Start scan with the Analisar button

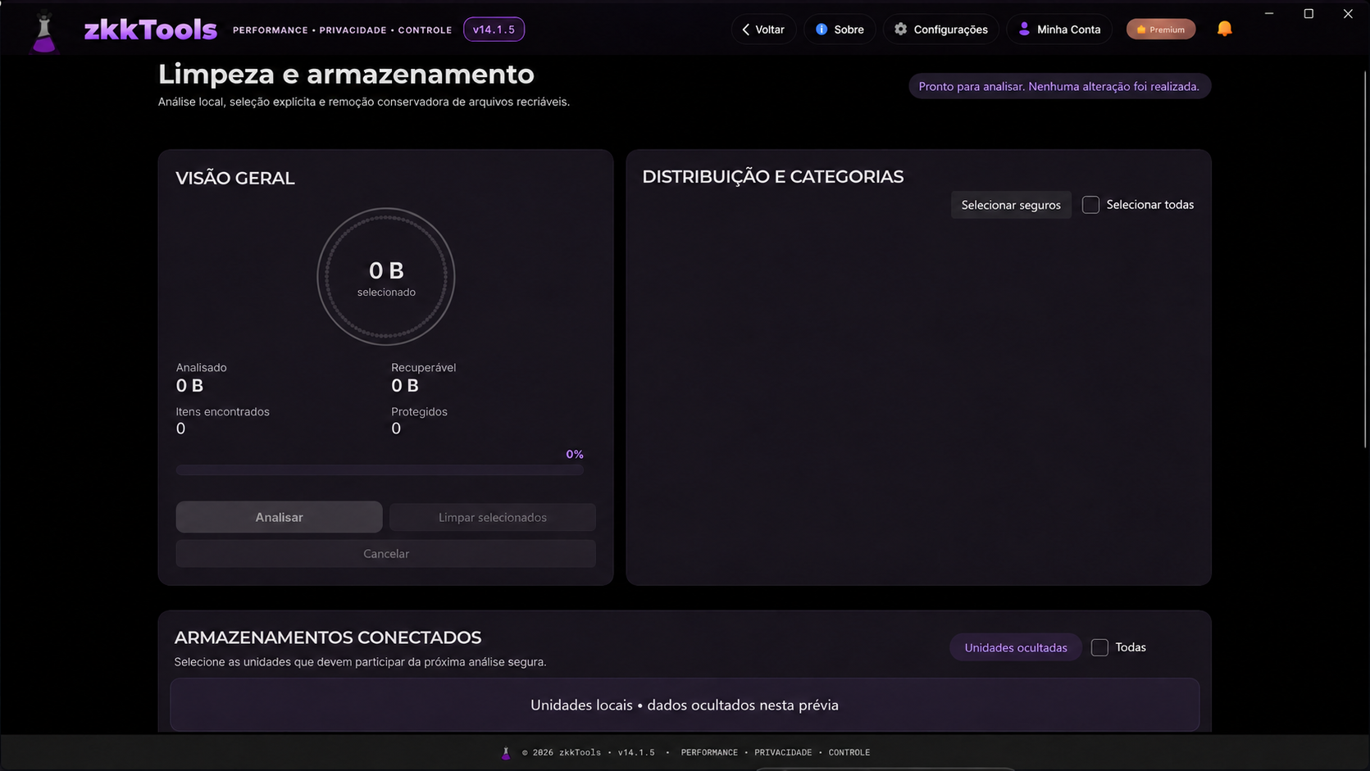click(x=279, y=517)
